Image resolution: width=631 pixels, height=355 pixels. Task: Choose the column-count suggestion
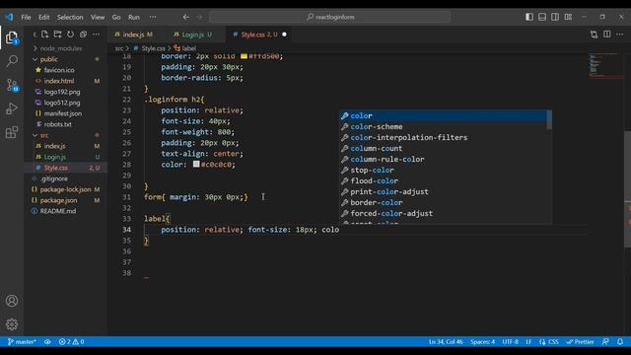pyautogui.click(x=443, y=149)
